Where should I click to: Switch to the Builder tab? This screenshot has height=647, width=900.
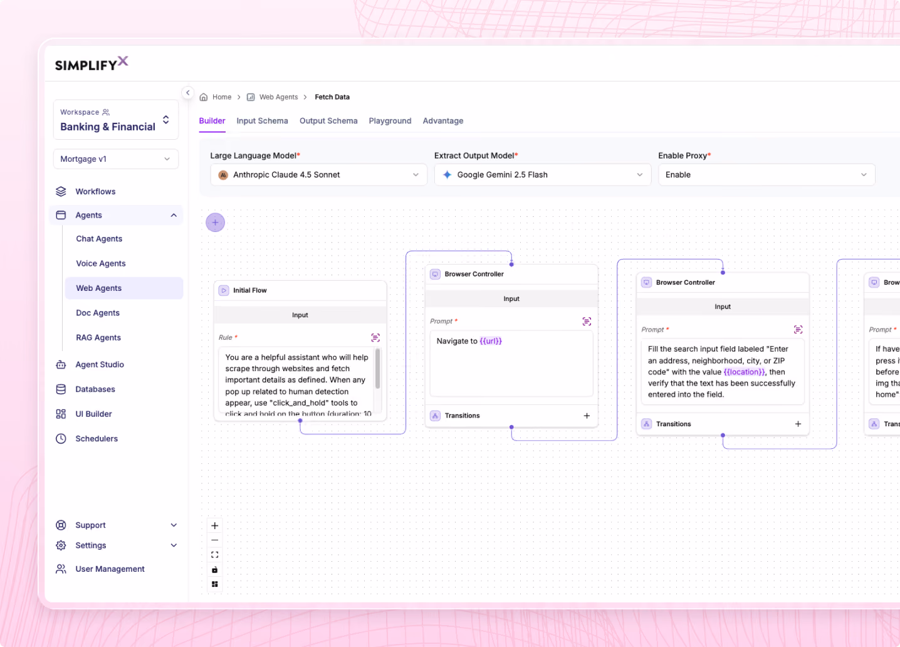pyautogui.click(x=212, y=121)
